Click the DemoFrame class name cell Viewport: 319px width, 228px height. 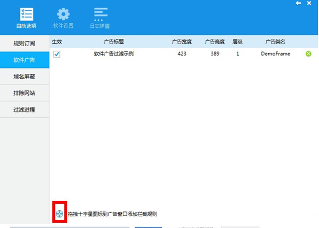click(x=276, y=54)
